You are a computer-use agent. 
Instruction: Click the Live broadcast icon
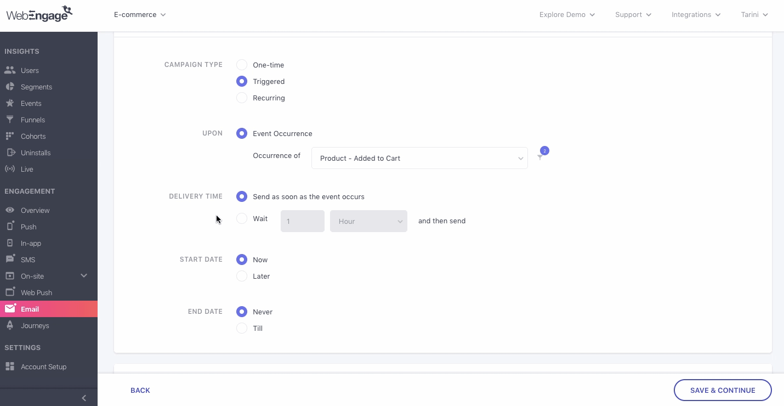(10, 169)
